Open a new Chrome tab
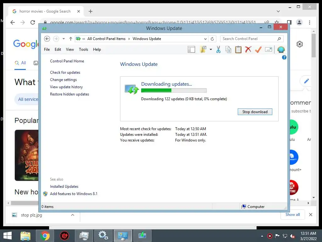 91,11
